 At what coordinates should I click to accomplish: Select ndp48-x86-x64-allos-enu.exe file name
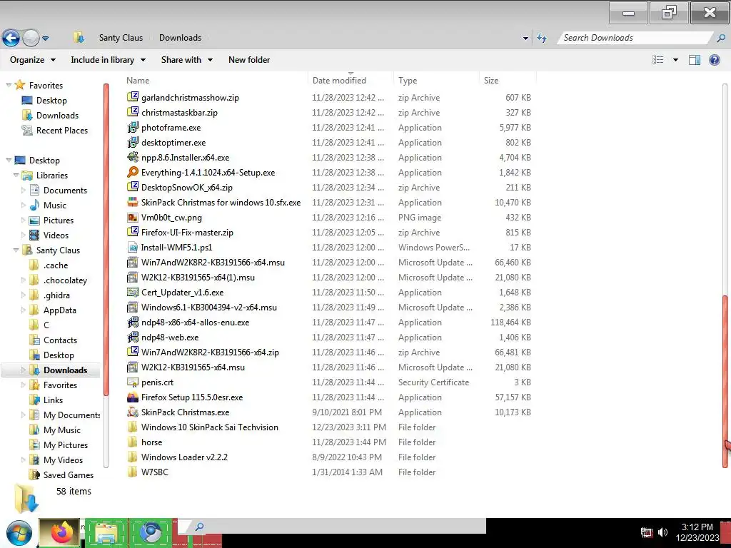pyautogui.click(x=195, y=322)
